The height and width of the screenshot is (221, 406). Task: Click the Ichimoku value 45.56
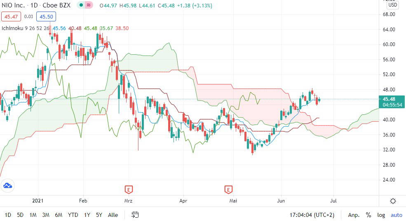point(59,28)
